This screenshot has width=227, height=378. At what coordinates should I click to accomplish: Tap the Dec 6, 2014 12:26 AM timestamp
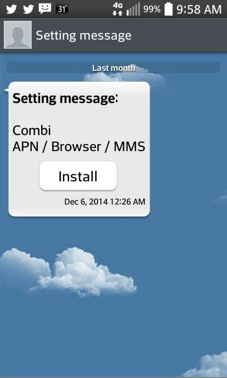tap(105, 202)
